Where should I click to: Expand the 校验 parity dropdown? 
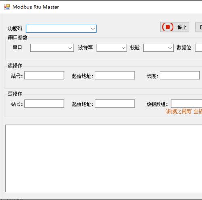pyautogui.click(x=158, y=48)
